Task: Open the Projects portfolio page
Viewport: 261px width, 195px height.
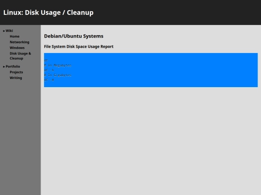Action: point(16,72)
